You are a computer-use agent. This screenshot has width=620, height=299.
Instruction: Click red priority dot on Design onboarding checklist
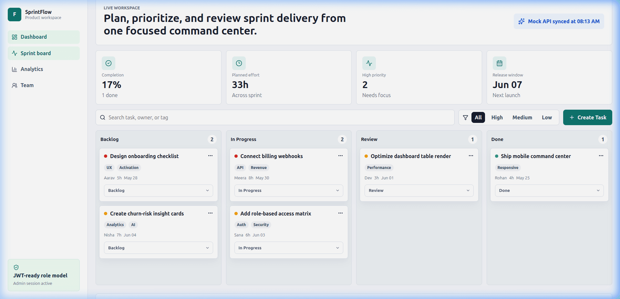[x=106, y=156]
